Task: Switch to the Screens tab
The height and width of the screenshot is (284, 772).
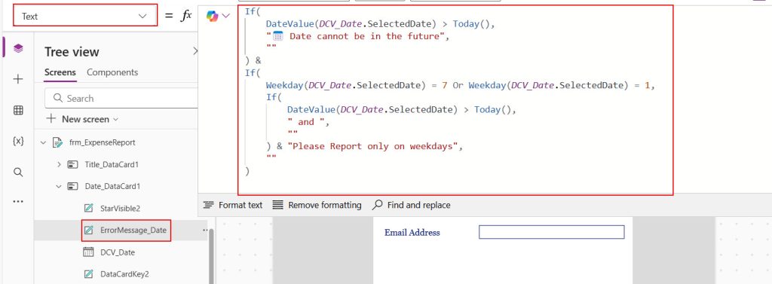Action: coord(60,72)
